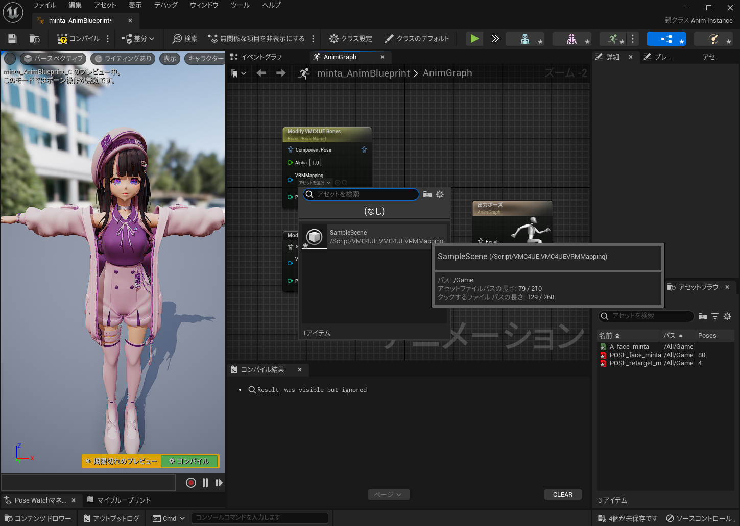Open the コンパイル options menu dots

(x=108, y=39)
